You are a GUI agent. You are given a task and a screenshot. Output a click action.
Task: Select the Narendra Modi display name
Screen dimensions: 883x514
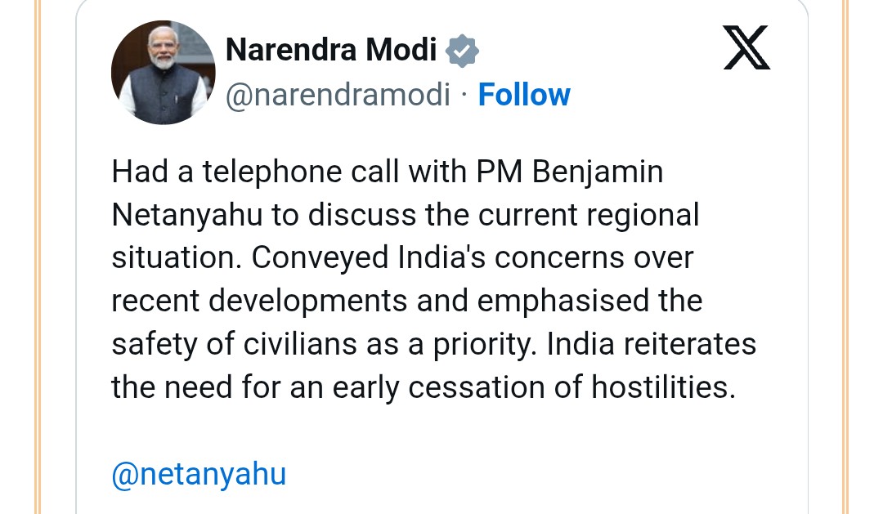click(x=330, y=49)
